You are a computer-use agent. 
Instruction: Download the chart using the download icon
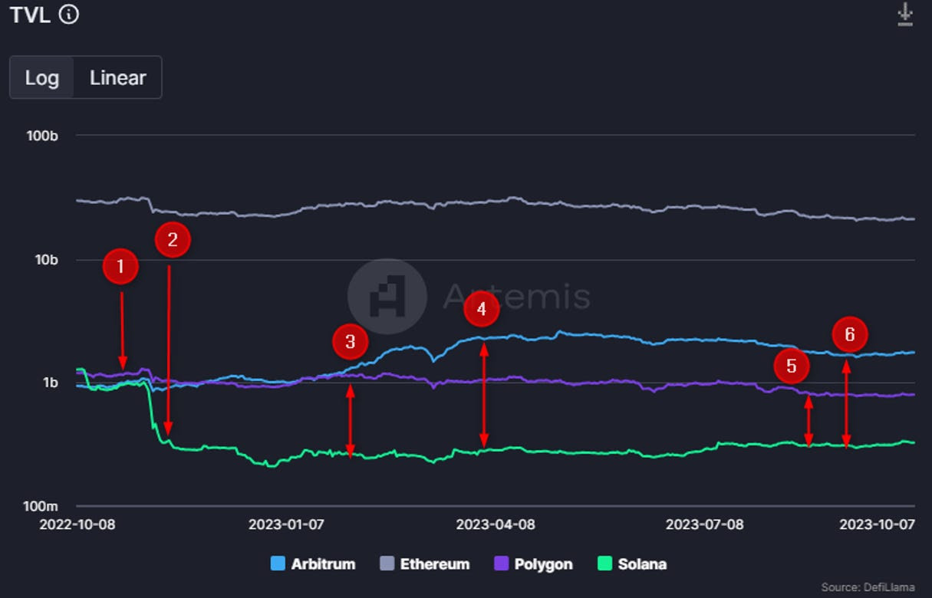(905, 15)
